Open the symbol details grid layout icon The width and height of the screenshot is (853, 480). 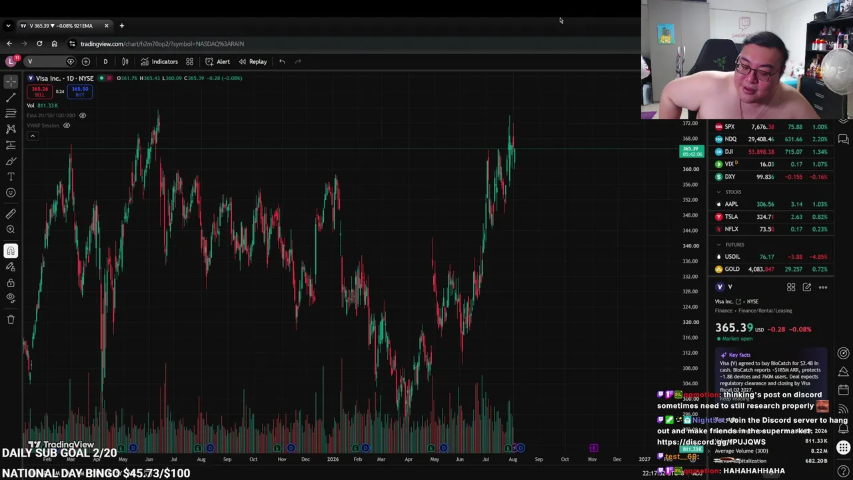(x=791, y=287)
